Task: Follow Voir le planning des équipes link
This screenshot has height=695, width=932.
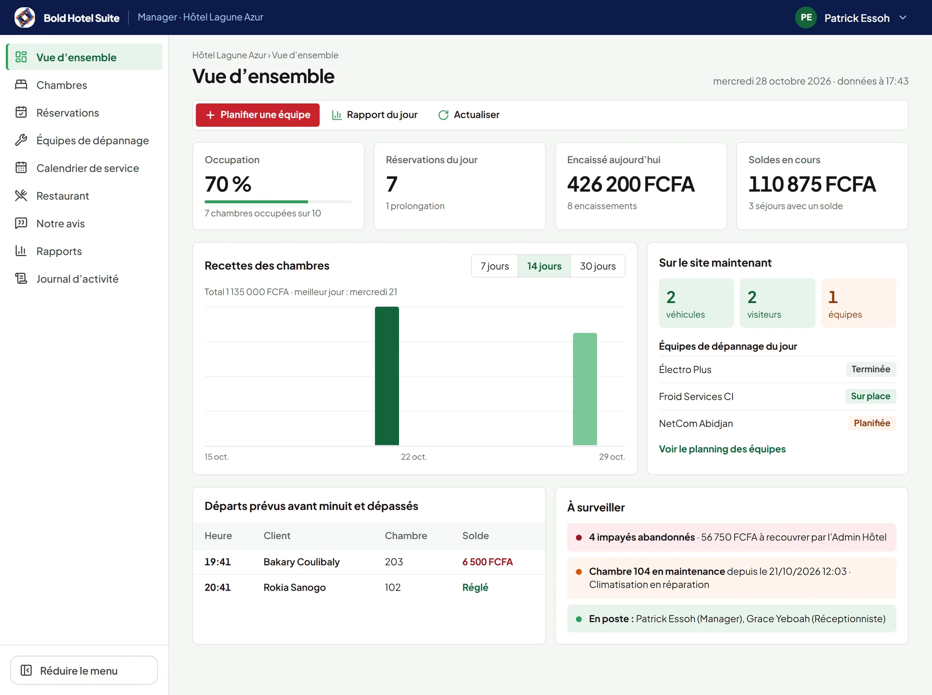Action: [x=722, y=449]
